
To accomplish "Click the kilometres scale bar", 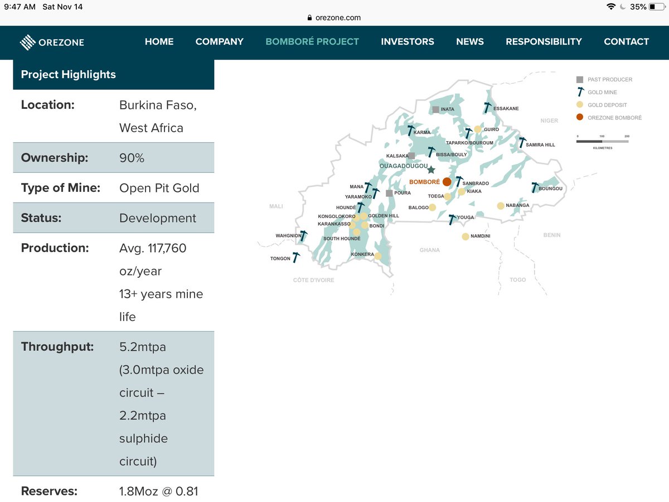I will tap(602, 142).
